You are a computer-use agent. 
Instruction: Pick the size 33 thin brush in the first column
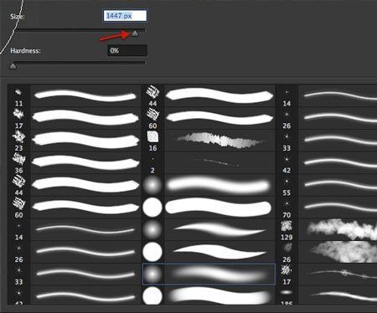coord(75,275)
